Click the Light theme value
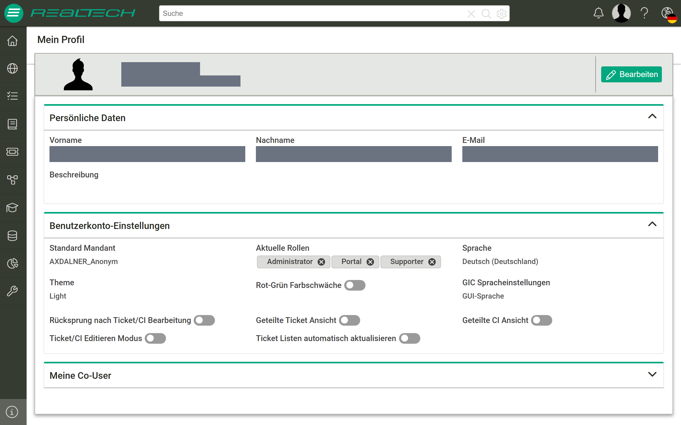Image resolution: width=681 pixels, height=425 pixels. (x=58, y=296)
